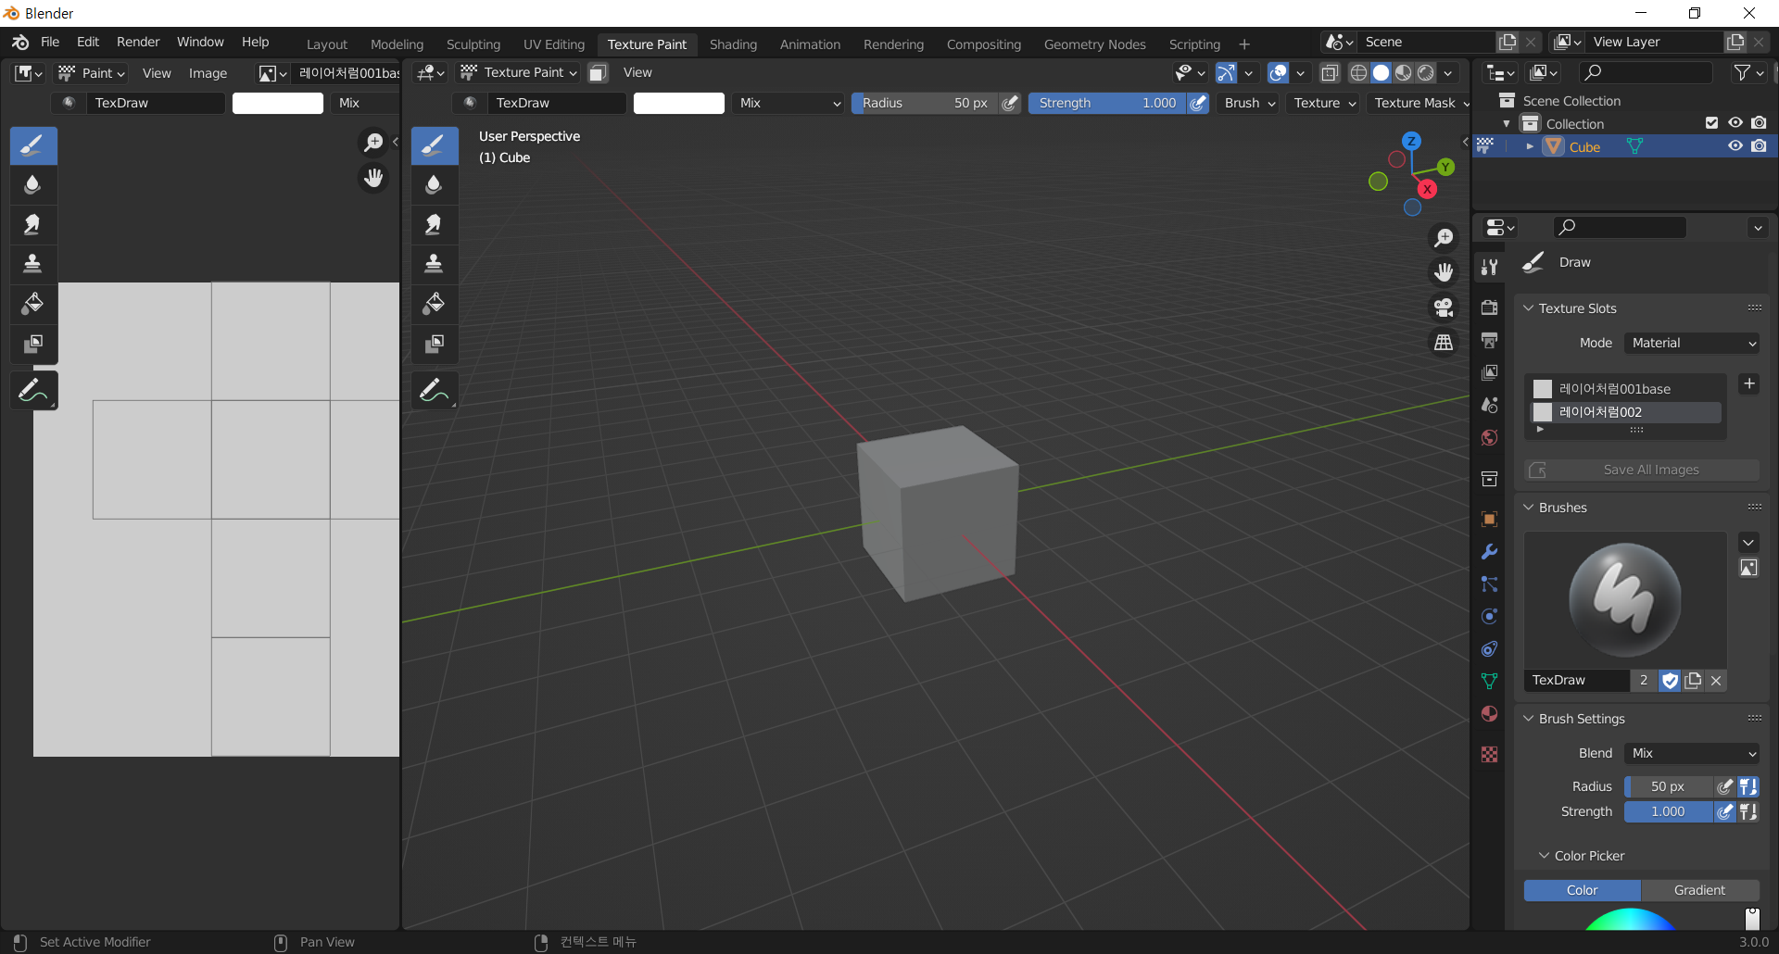Click the Strength 1.000 slider in Brush Settings
This screenshot has height=954, width=1779.
click(1668, 811)
